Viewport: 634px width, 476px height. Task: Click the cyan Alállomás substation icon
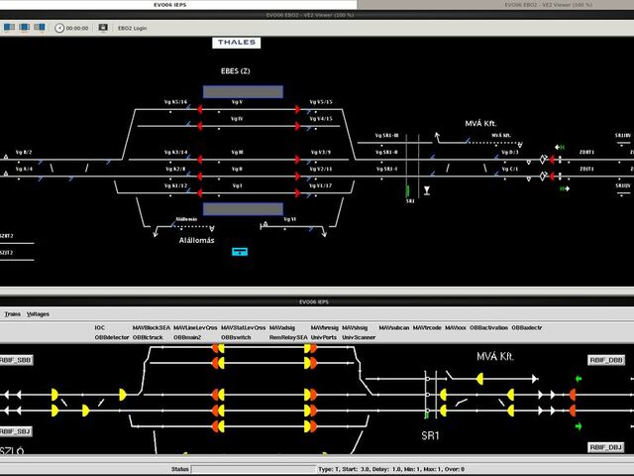tap(238, 252)
